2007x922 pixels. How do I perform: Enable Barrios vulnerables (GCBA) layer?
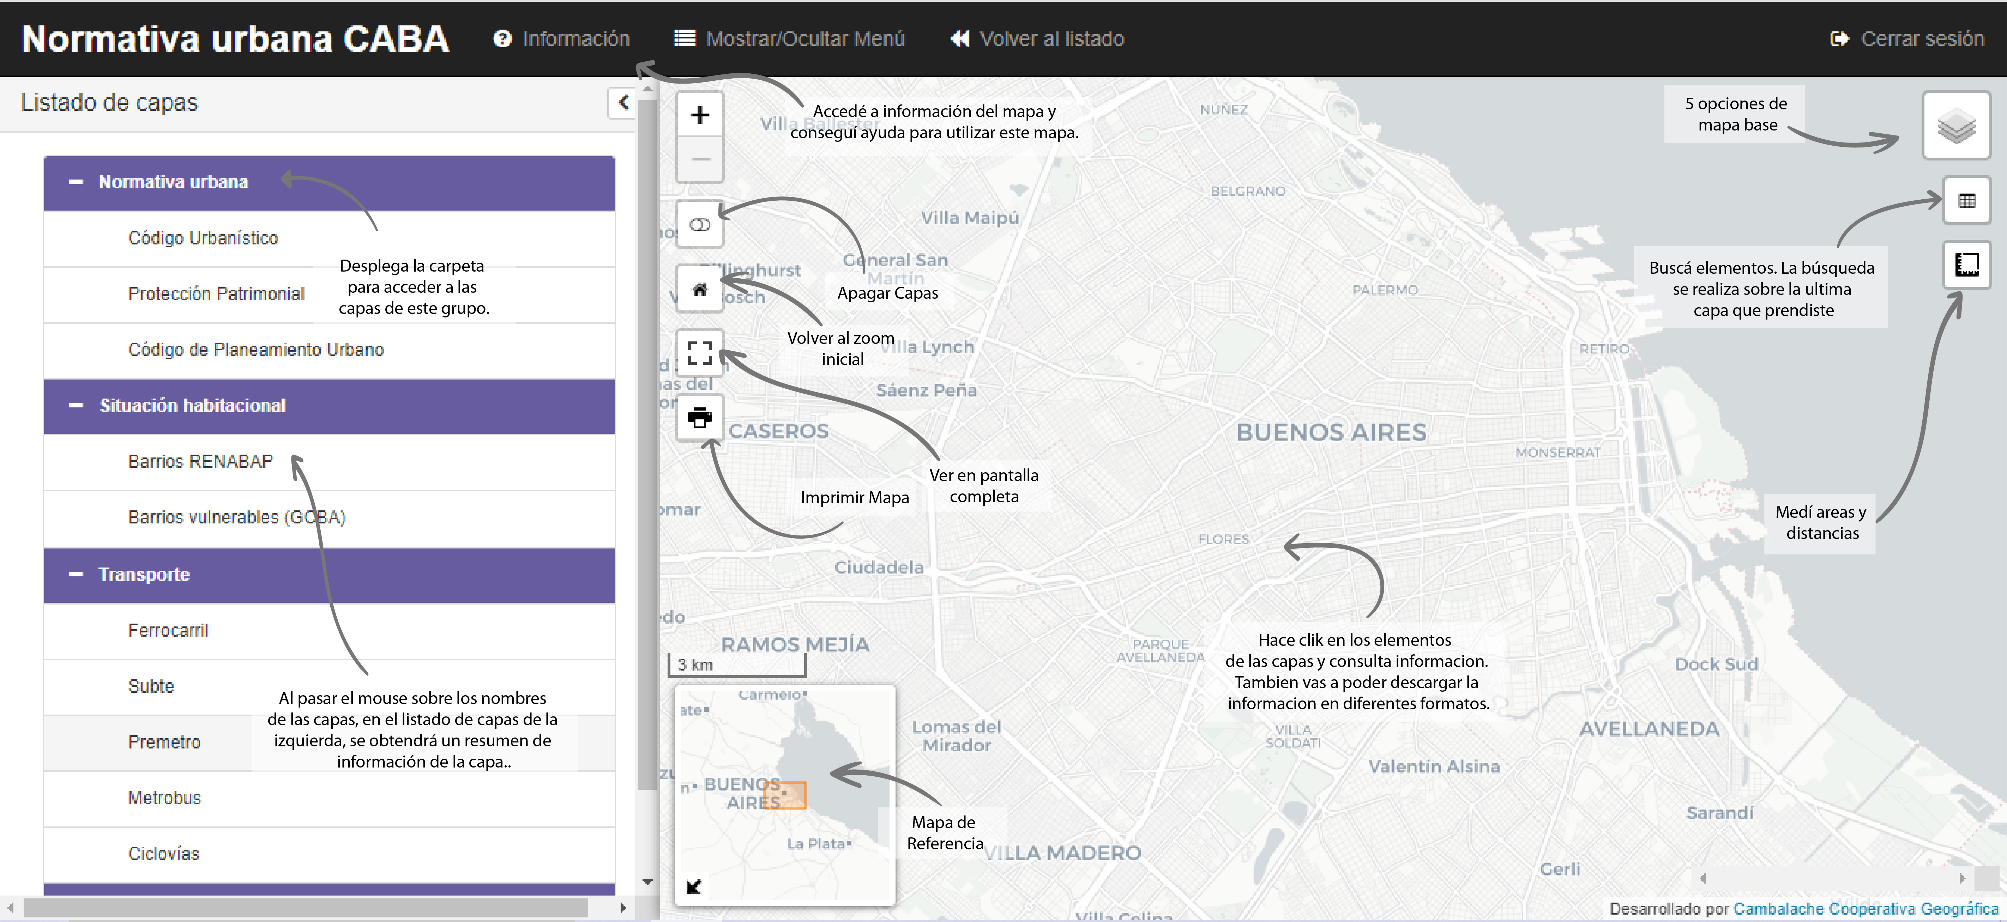tap(329, 518)
